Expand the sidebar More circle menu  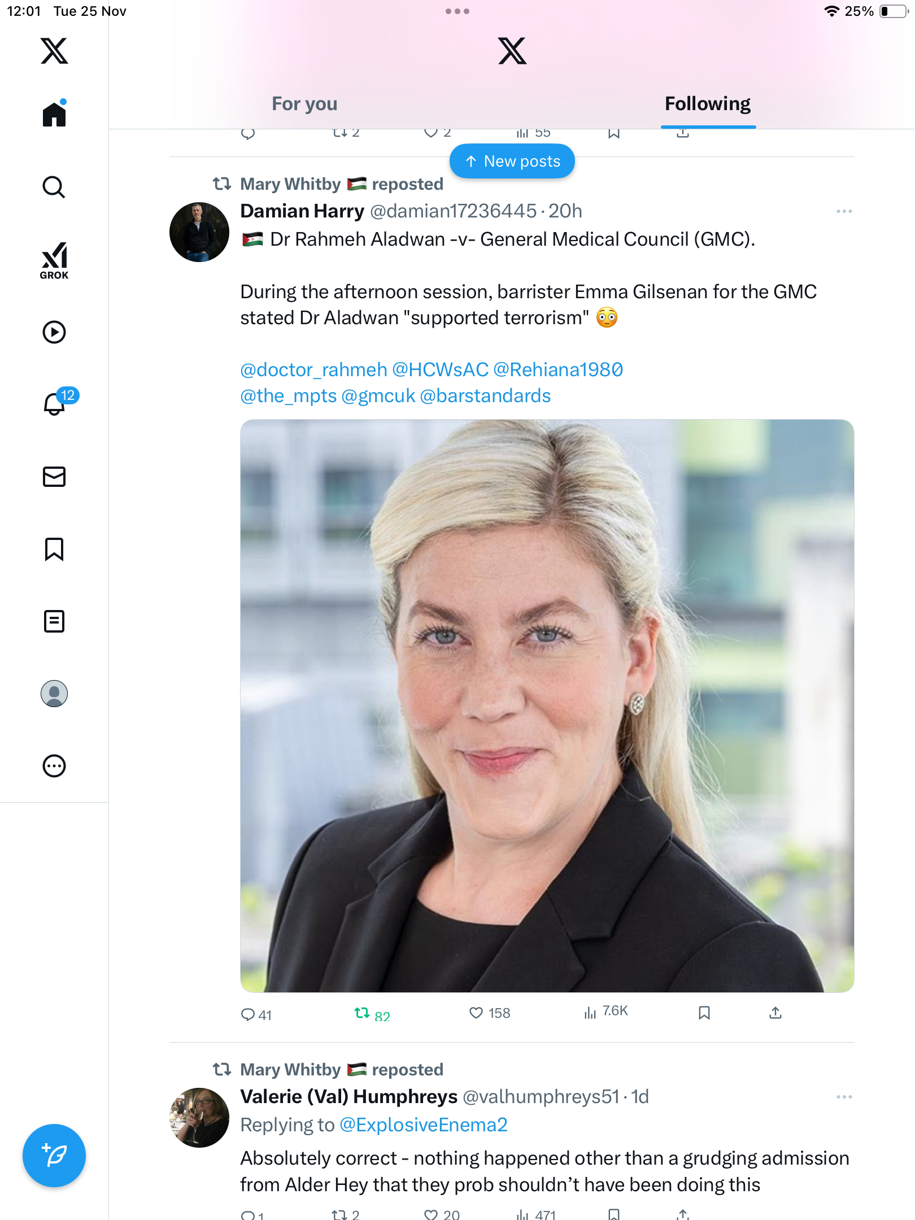coord(54,766)
